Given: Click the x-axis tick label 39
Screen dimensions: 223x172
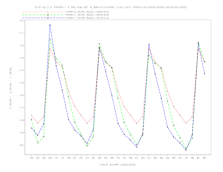Looking at the screenshot, I should [112, 158].
